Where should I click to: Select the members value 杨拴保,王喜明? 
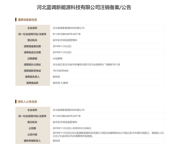[x=60, y=83]
